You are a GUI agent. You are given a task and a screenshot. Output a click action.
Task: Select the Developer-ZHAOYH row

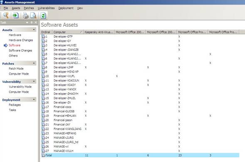tap(140, 94)
